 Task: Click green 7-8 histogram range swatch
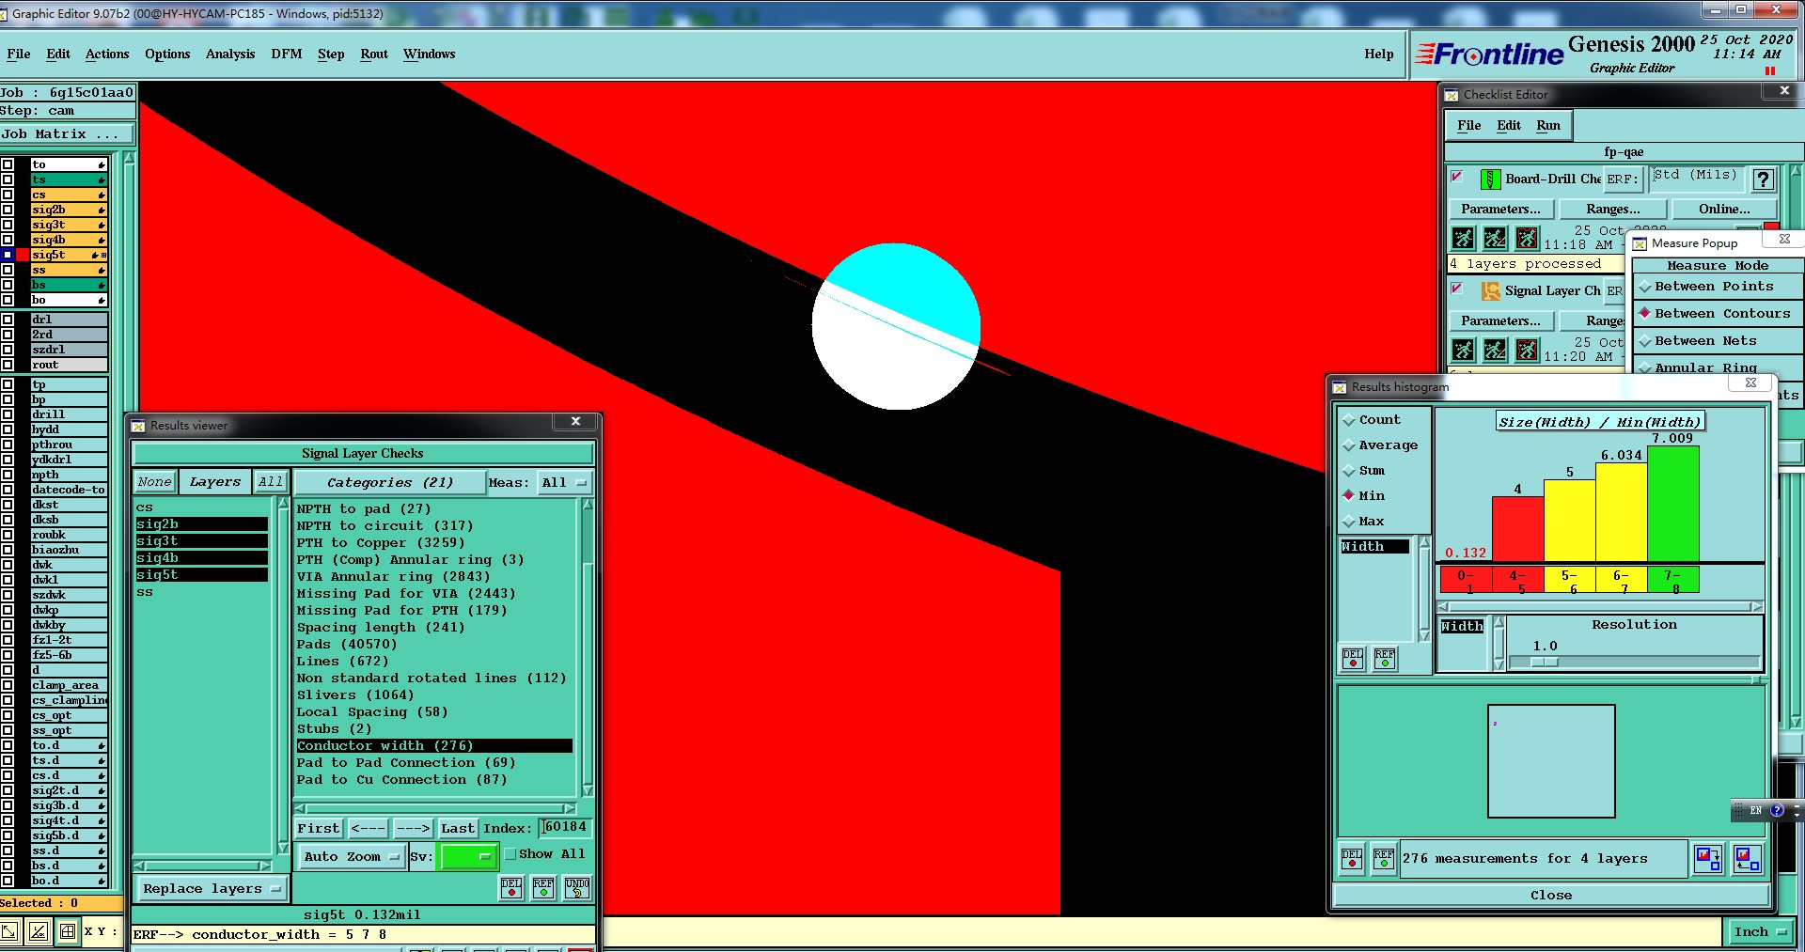click(x=1673, y=580)
